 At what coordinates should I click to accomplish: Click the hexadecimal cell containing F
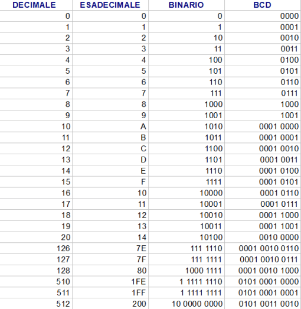pos(110,182)
